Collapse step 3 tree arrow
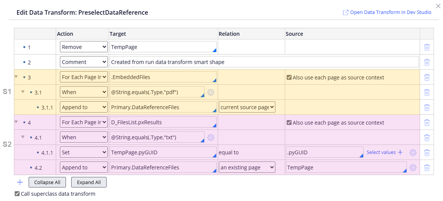This screenshot has height=201, width=443. pos(16,76)
